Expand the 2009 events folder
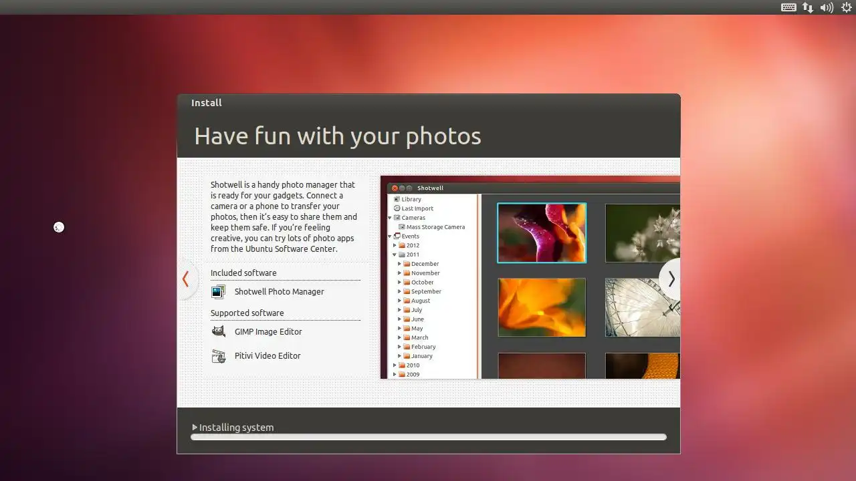The width and height of the screenshot is (856, 481). point(395,375)
